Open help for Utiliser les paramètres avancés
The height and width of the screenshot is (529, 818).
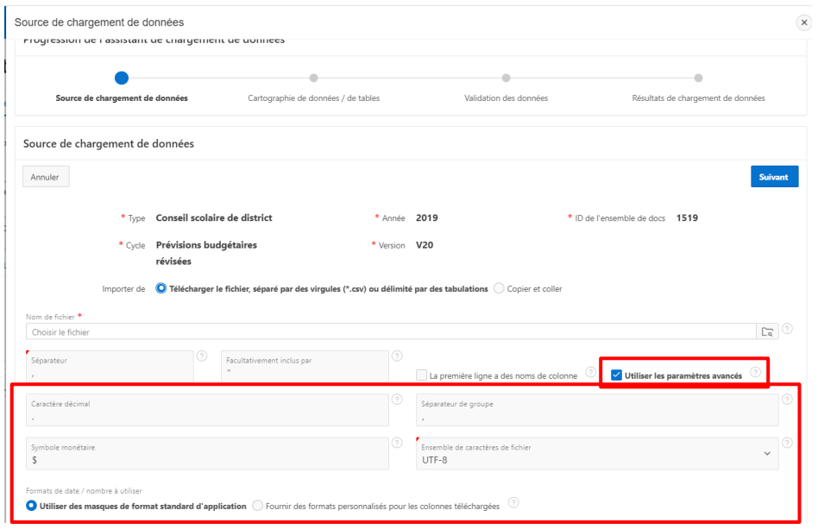(x=756, y=373)
